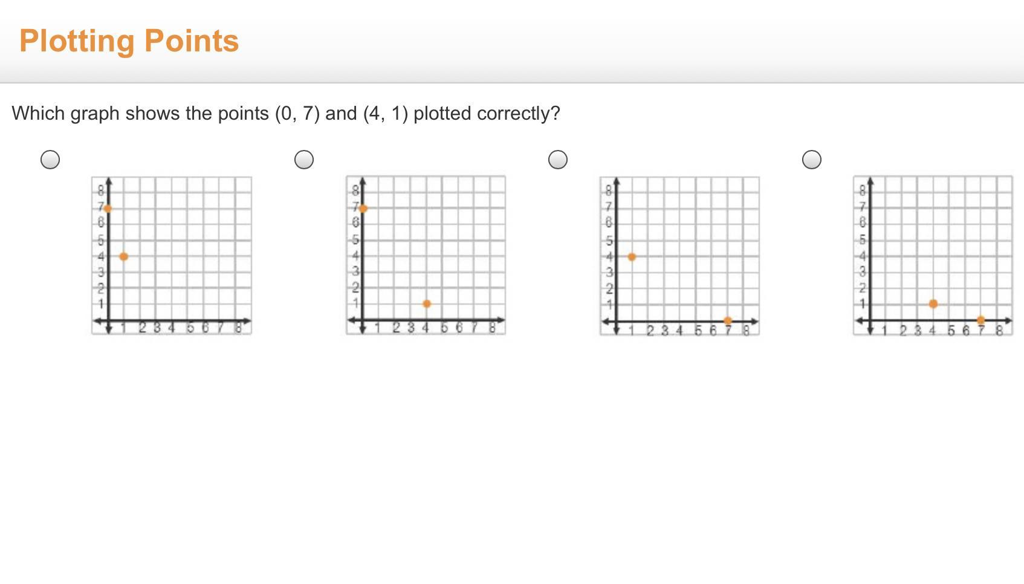Click the orange dot at y=7 in first graph
Screen dimensions: 1024x584
tap(108, 209)
